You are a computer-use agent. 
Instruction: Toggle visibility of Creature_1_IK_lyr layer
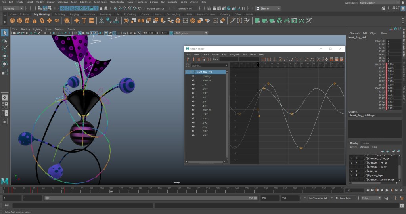point(351,167)
